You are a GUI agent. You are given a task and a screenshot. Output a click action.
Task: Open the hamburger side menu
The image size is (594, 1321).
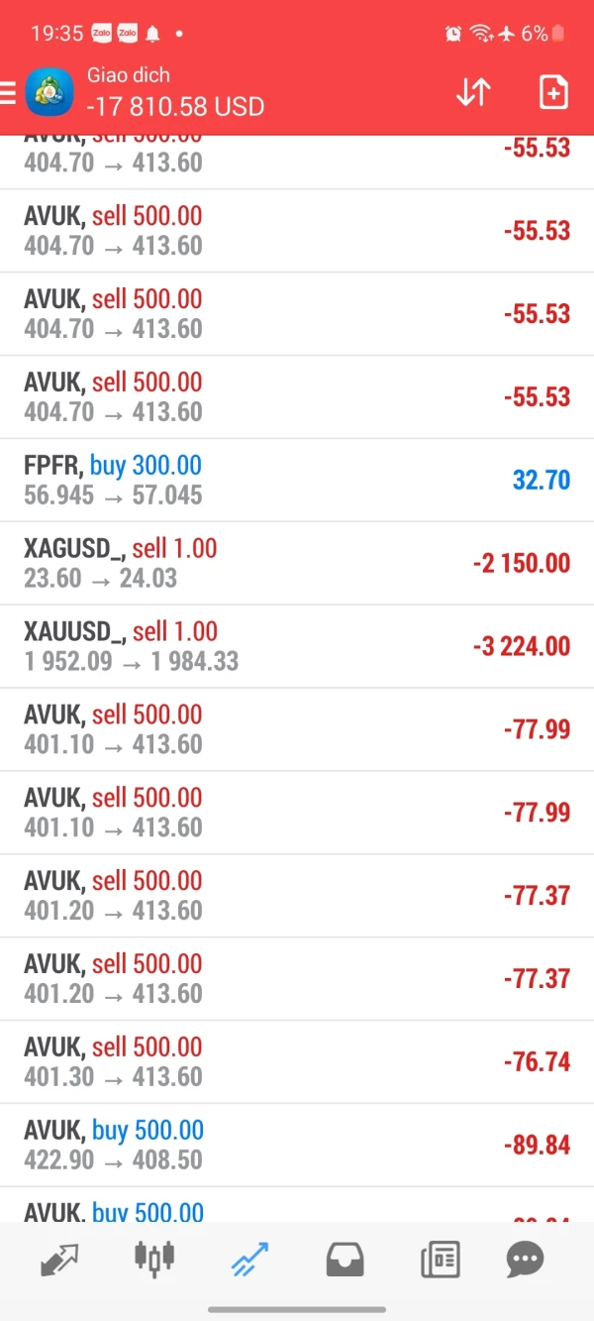(8, 93)
